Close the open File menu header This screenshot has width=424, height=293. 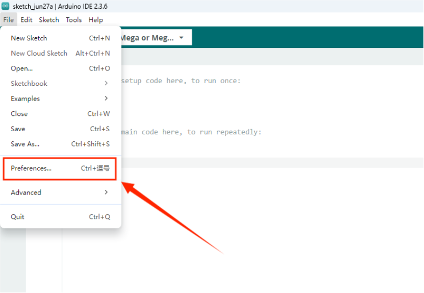pos(8,20)
